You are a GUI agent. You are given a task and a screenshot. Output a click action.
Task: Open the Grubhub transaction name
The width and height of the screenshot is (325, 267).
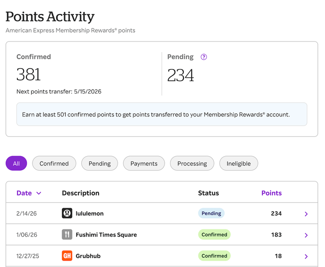(88, 256)
